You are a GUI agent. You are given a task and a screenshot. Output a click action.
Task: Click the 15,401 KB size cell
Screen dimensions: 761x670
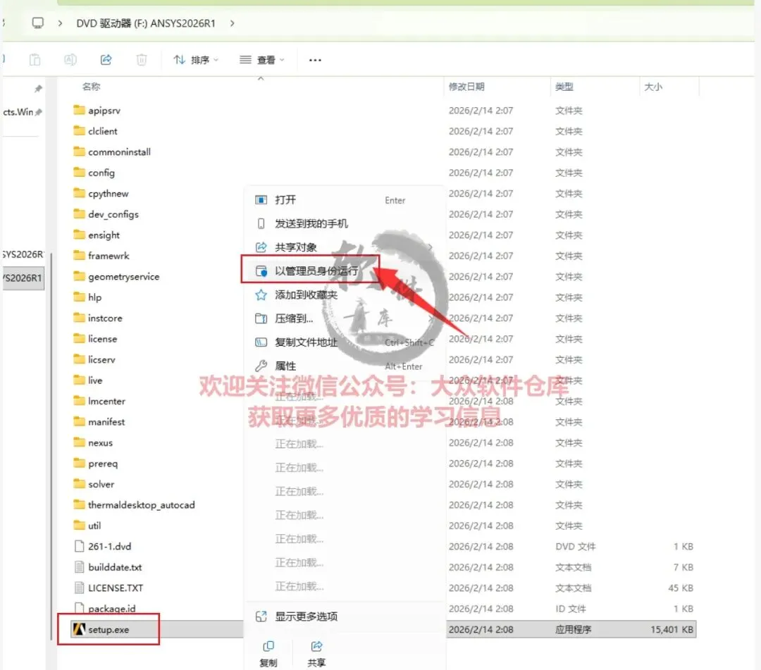coord(672,630)
